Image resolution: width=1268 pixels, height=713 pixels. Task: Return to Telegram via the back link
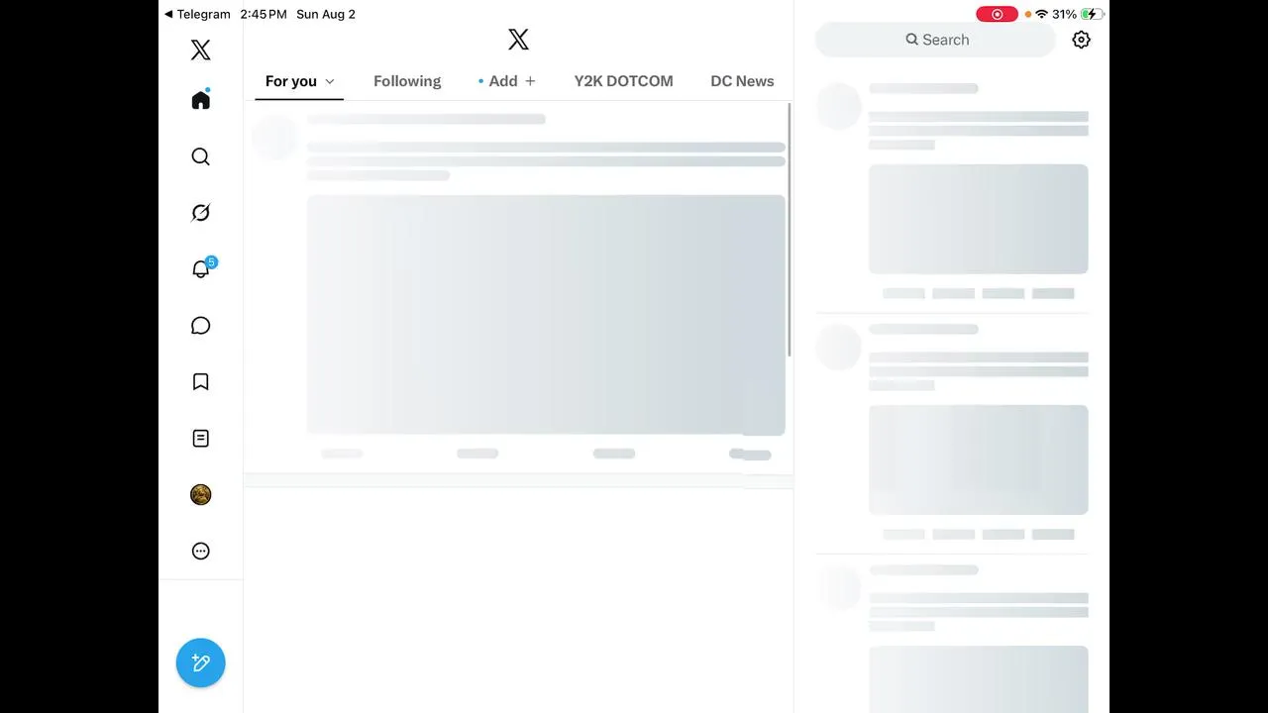(197, 14)
